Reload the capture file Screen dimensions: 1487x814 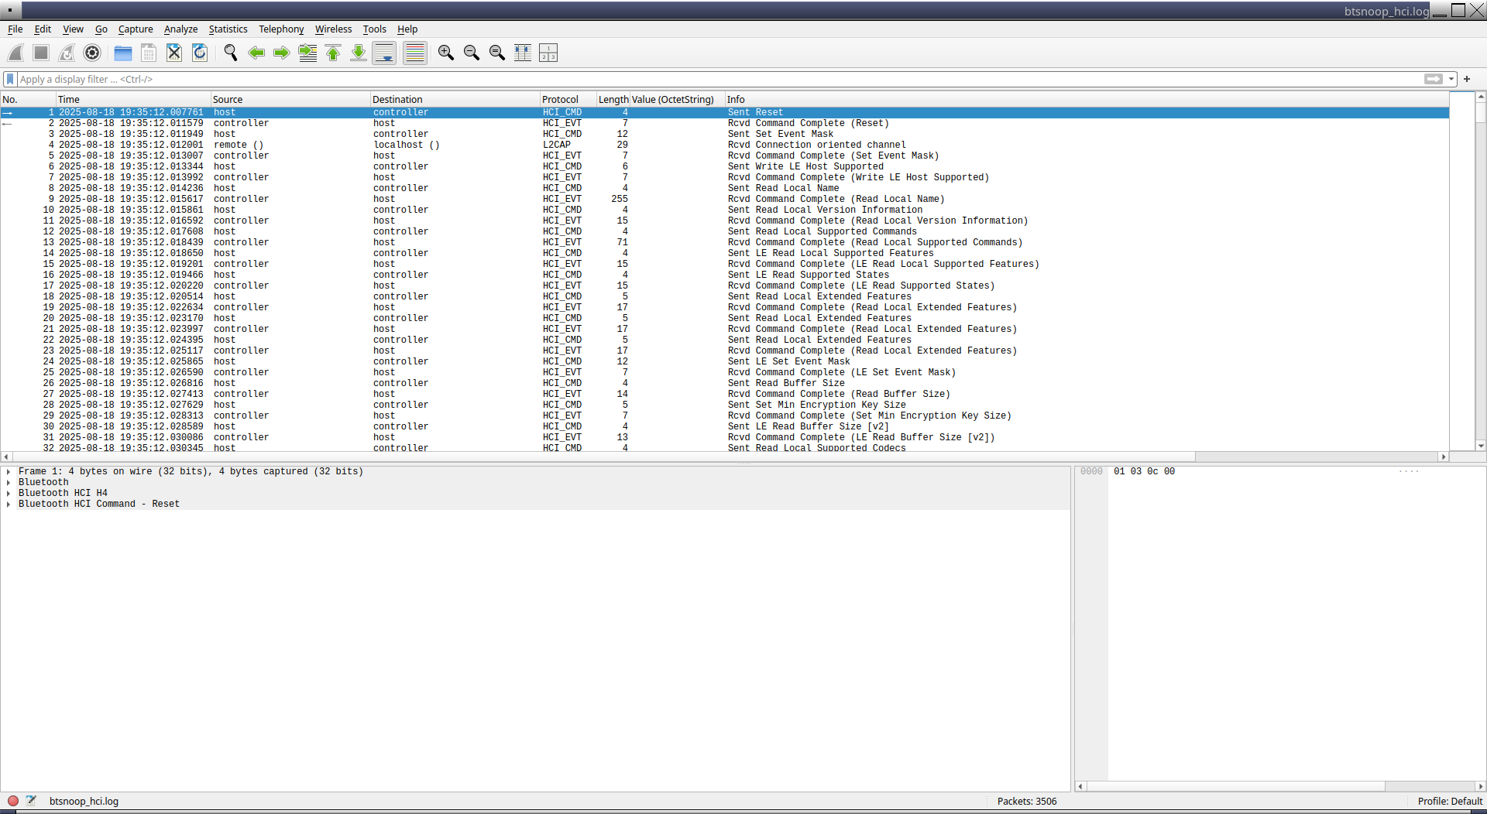pyautogui.click(x=200, y=53)
